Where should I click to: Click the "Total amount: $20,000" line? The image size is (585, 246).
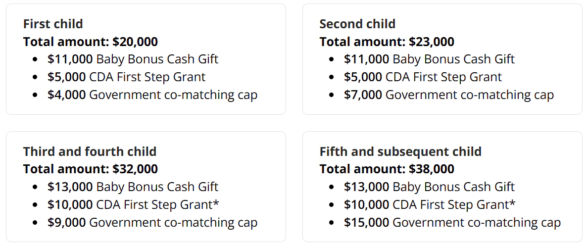[90, 42]
